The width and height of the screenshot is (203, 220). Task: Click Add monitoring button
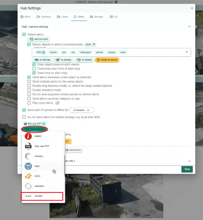(x=35, y=129)
